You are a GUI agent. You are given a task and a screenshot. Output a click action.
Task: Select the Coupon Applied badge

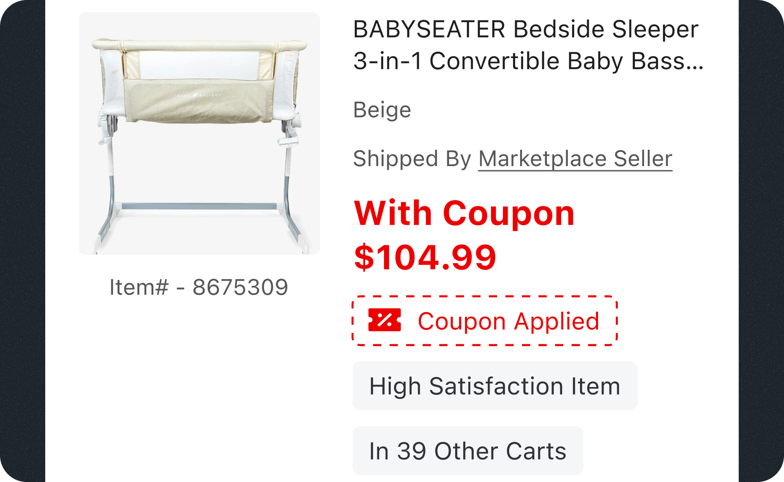[x=485, y=321]
